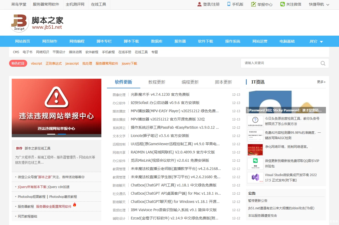The width and height of the screenshot is (339, 225).
Task: Open the WeChat update news thumbnail
Action: pyautogui.click(x=255, y=164)
